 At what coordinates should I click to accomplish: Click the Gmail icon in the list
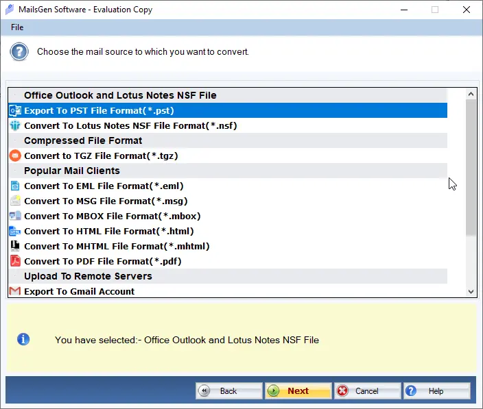coord(15,291)
